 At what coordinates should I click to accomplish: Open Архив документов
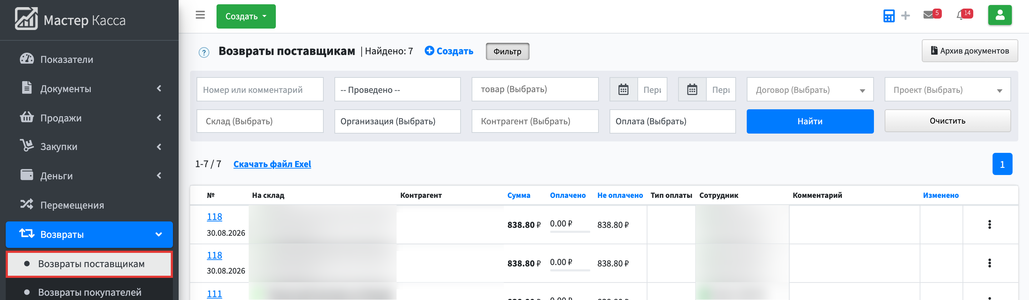969,51
